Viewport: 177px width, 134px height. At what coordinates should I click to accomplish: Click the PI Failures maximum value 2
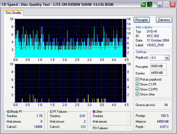(x=85, y=121)
